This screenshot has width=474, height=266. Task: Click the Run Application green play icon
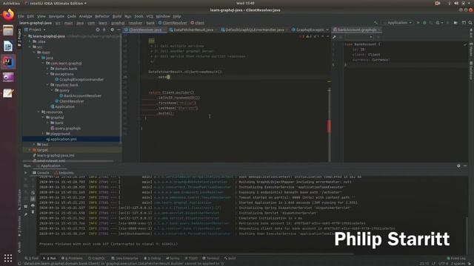pos(418,23)
